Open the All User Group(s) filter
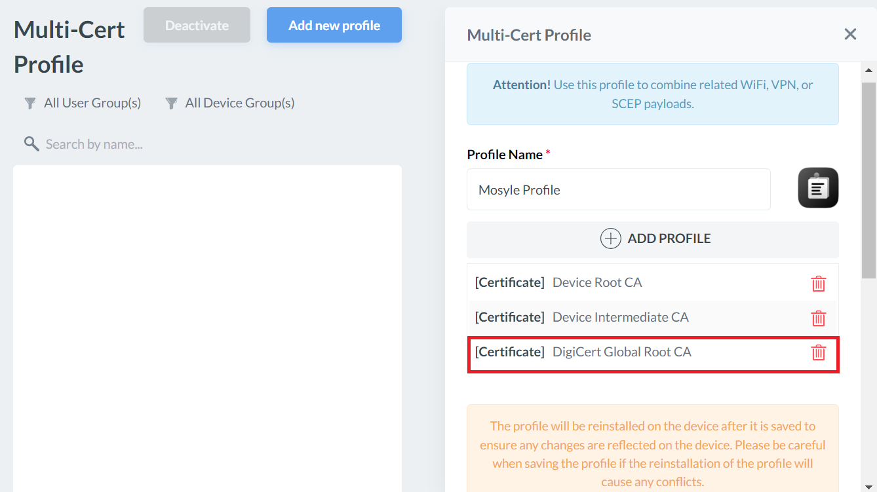 pyautogui.click(x=92, y=103)
